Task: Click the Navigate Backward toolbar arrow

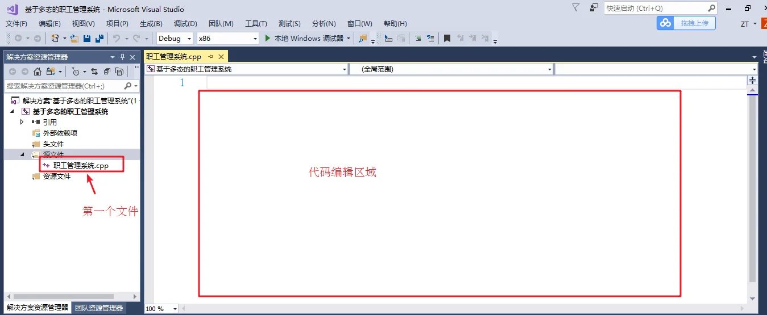Action: (x=18, y=38)
